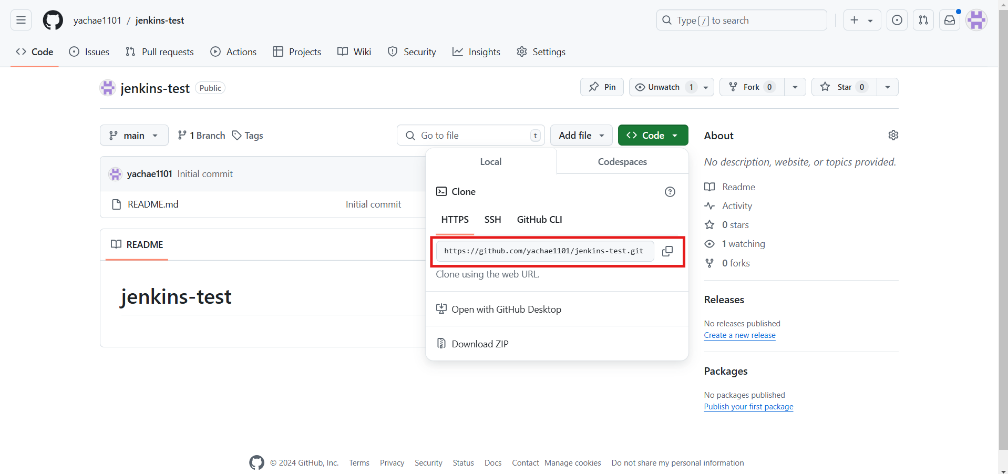This screenshot has width=1008, height=474.
Task: Open the yachae1101 user link in breadcrumb
Action: click(x=97, y=20)
